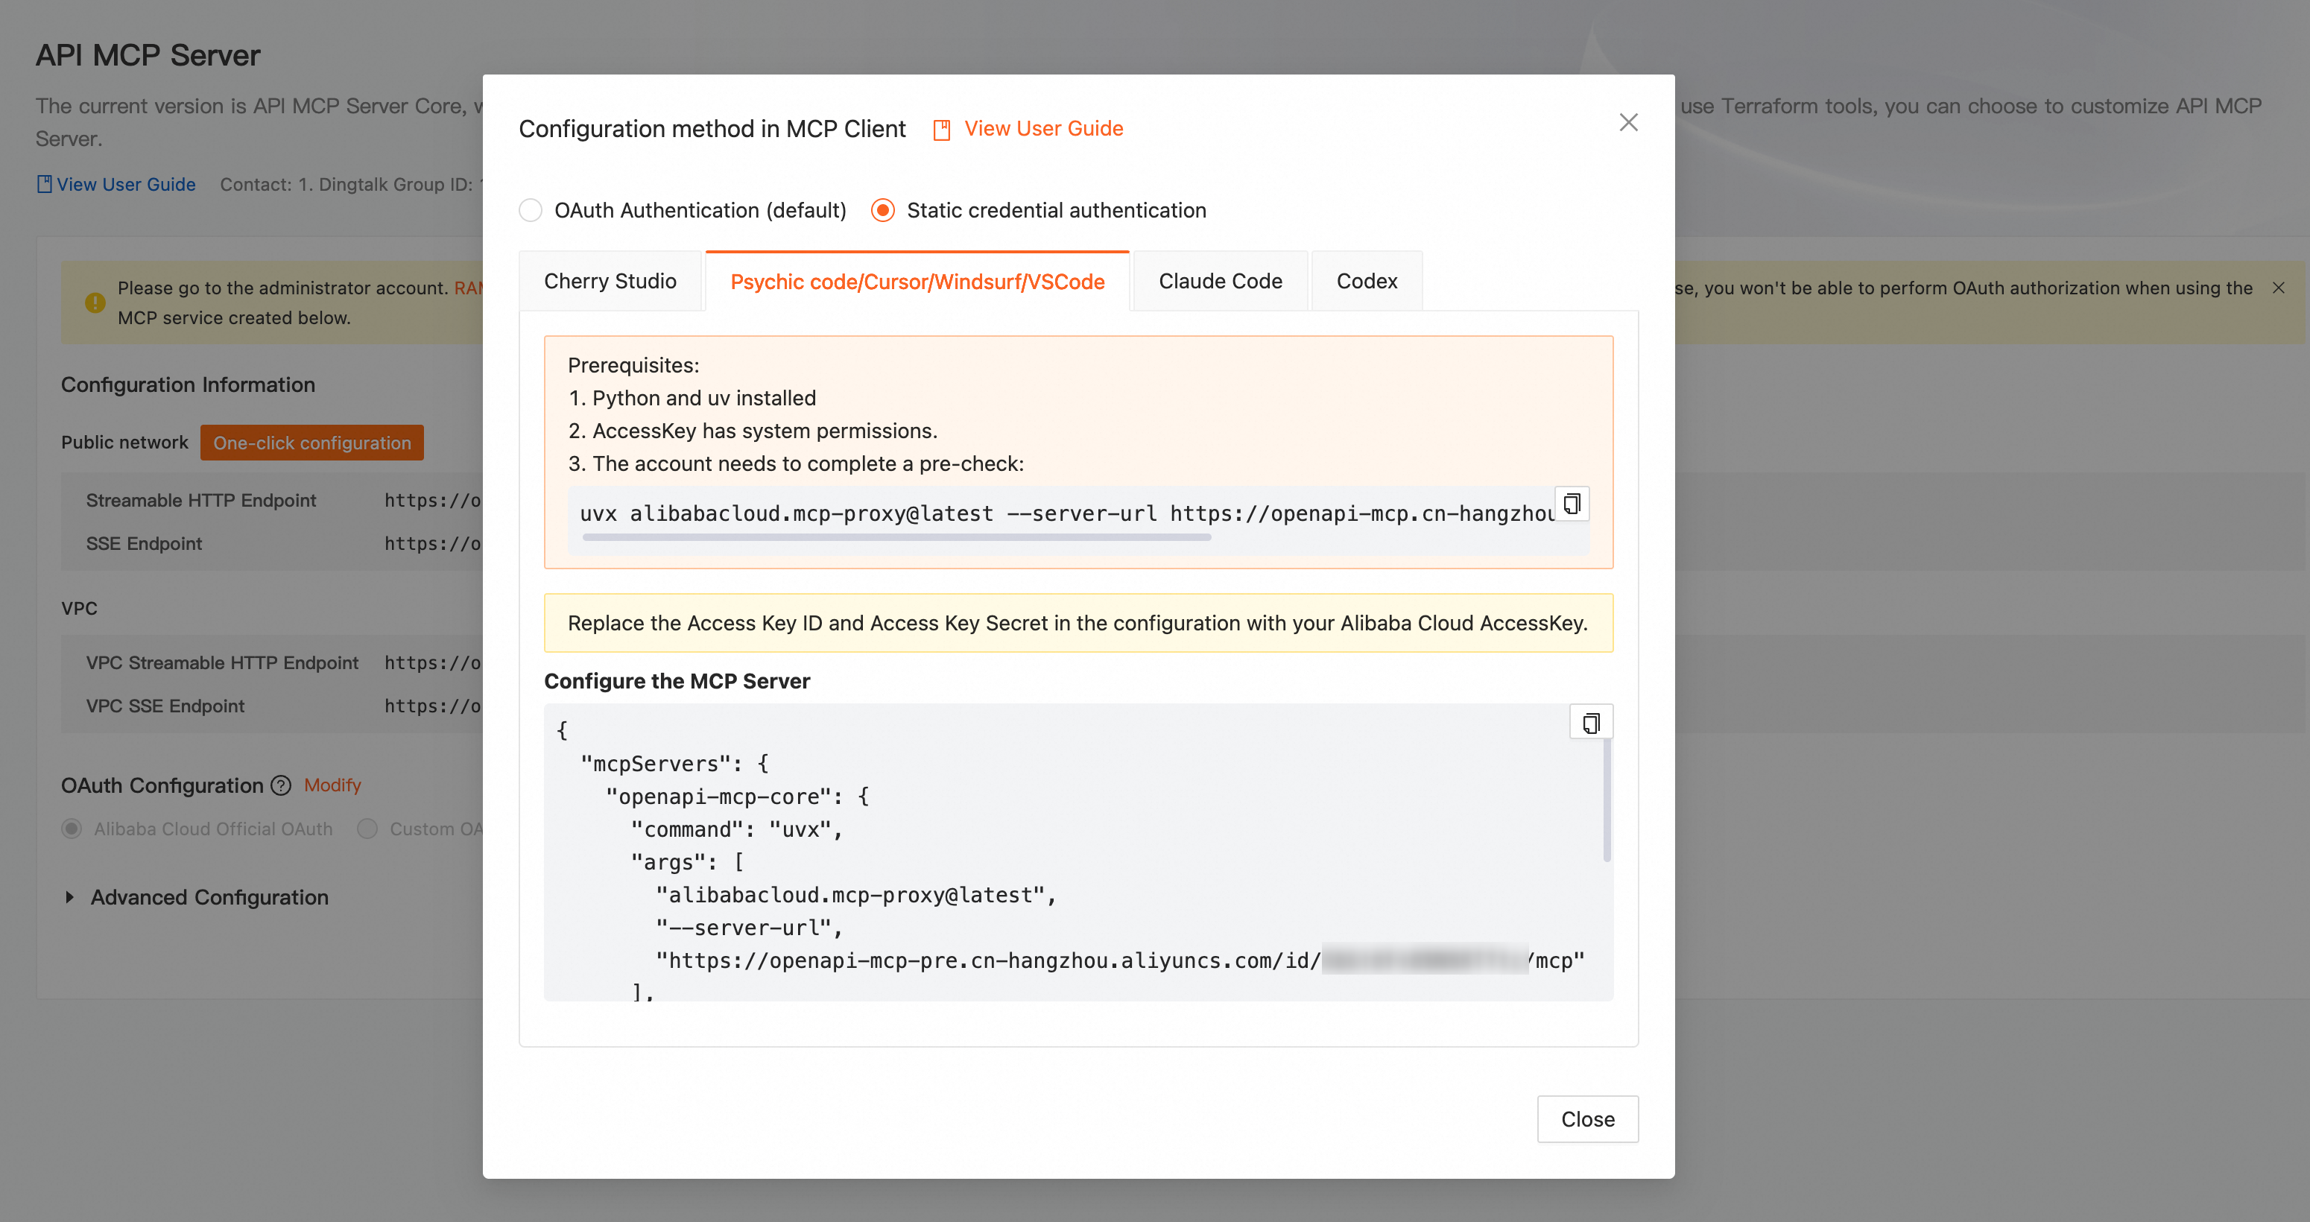Screen dimensions: 2310x1222
Task: Click the openapi-mcp-pre server URL line in JSON
Action: [x=1120, y=961]
